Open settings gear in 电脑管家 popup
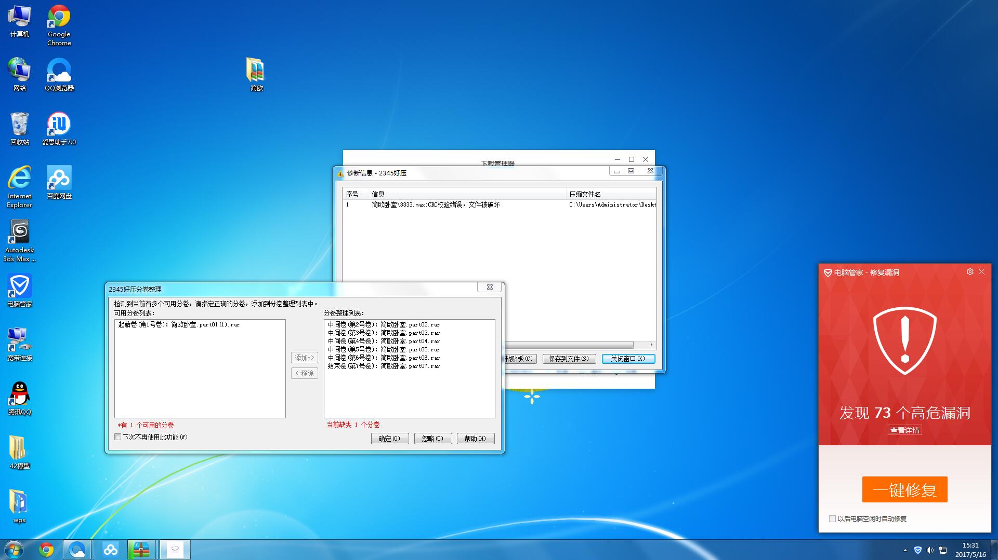The image size is (998, 560). [970, 272]
